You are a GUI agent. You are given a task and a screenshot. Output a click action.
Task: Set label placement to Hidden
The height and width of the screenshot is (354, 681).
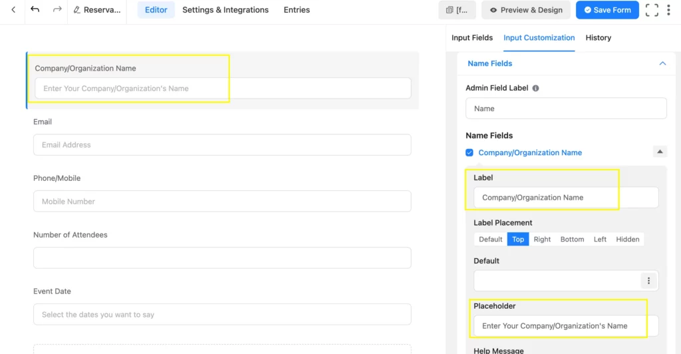pos(628,240)
